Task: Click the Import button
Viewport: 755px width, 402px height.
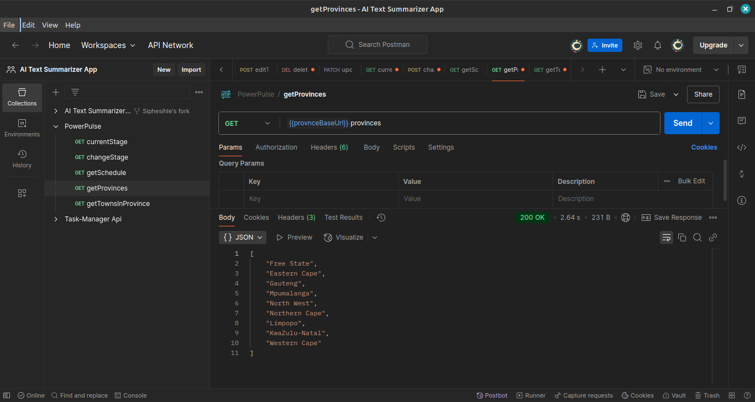Action: (x=191, y=70)
